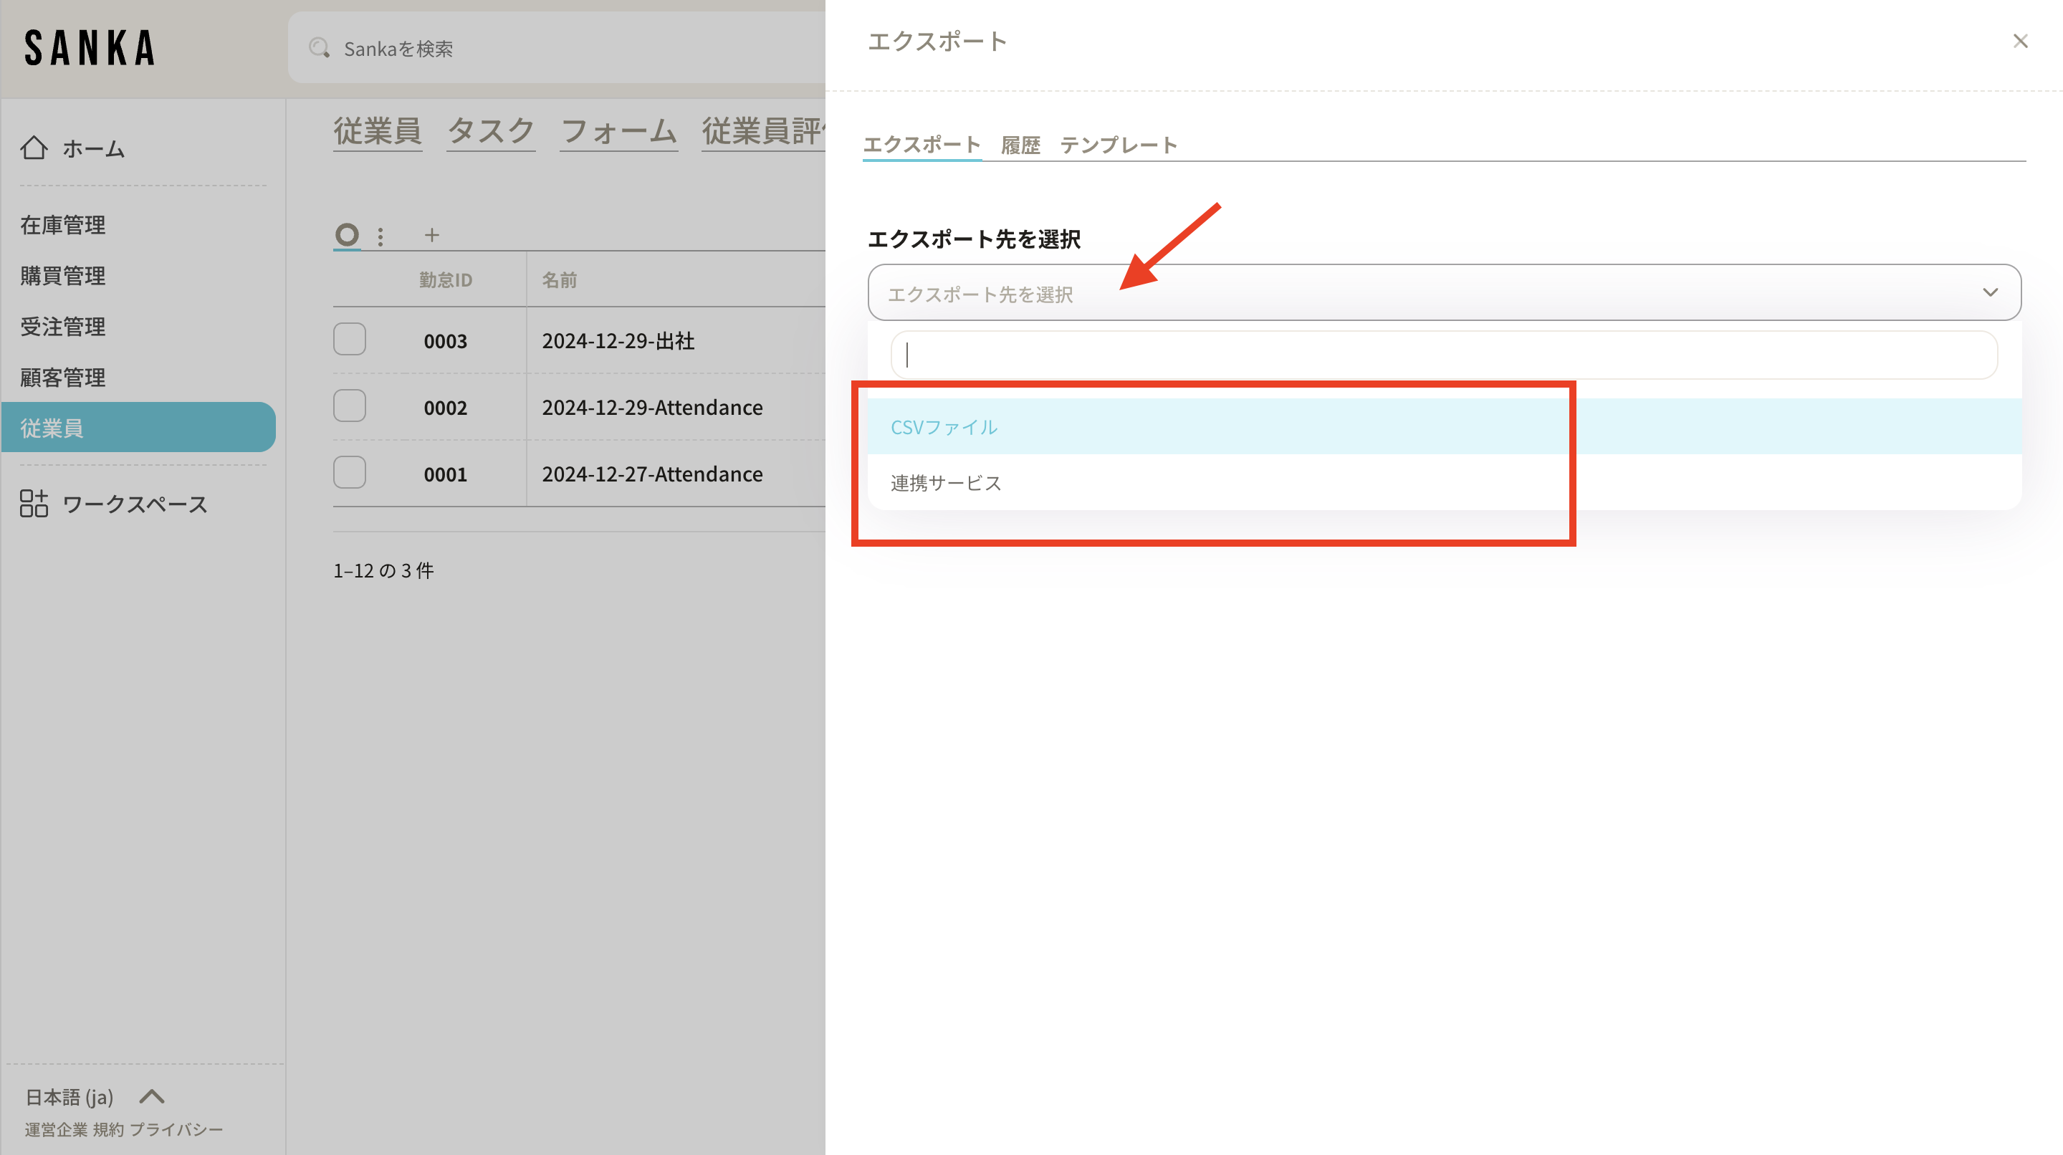The image size is (2063, 1155).
Task: Click ID cell 0003
Action: (x=445, y=341)
